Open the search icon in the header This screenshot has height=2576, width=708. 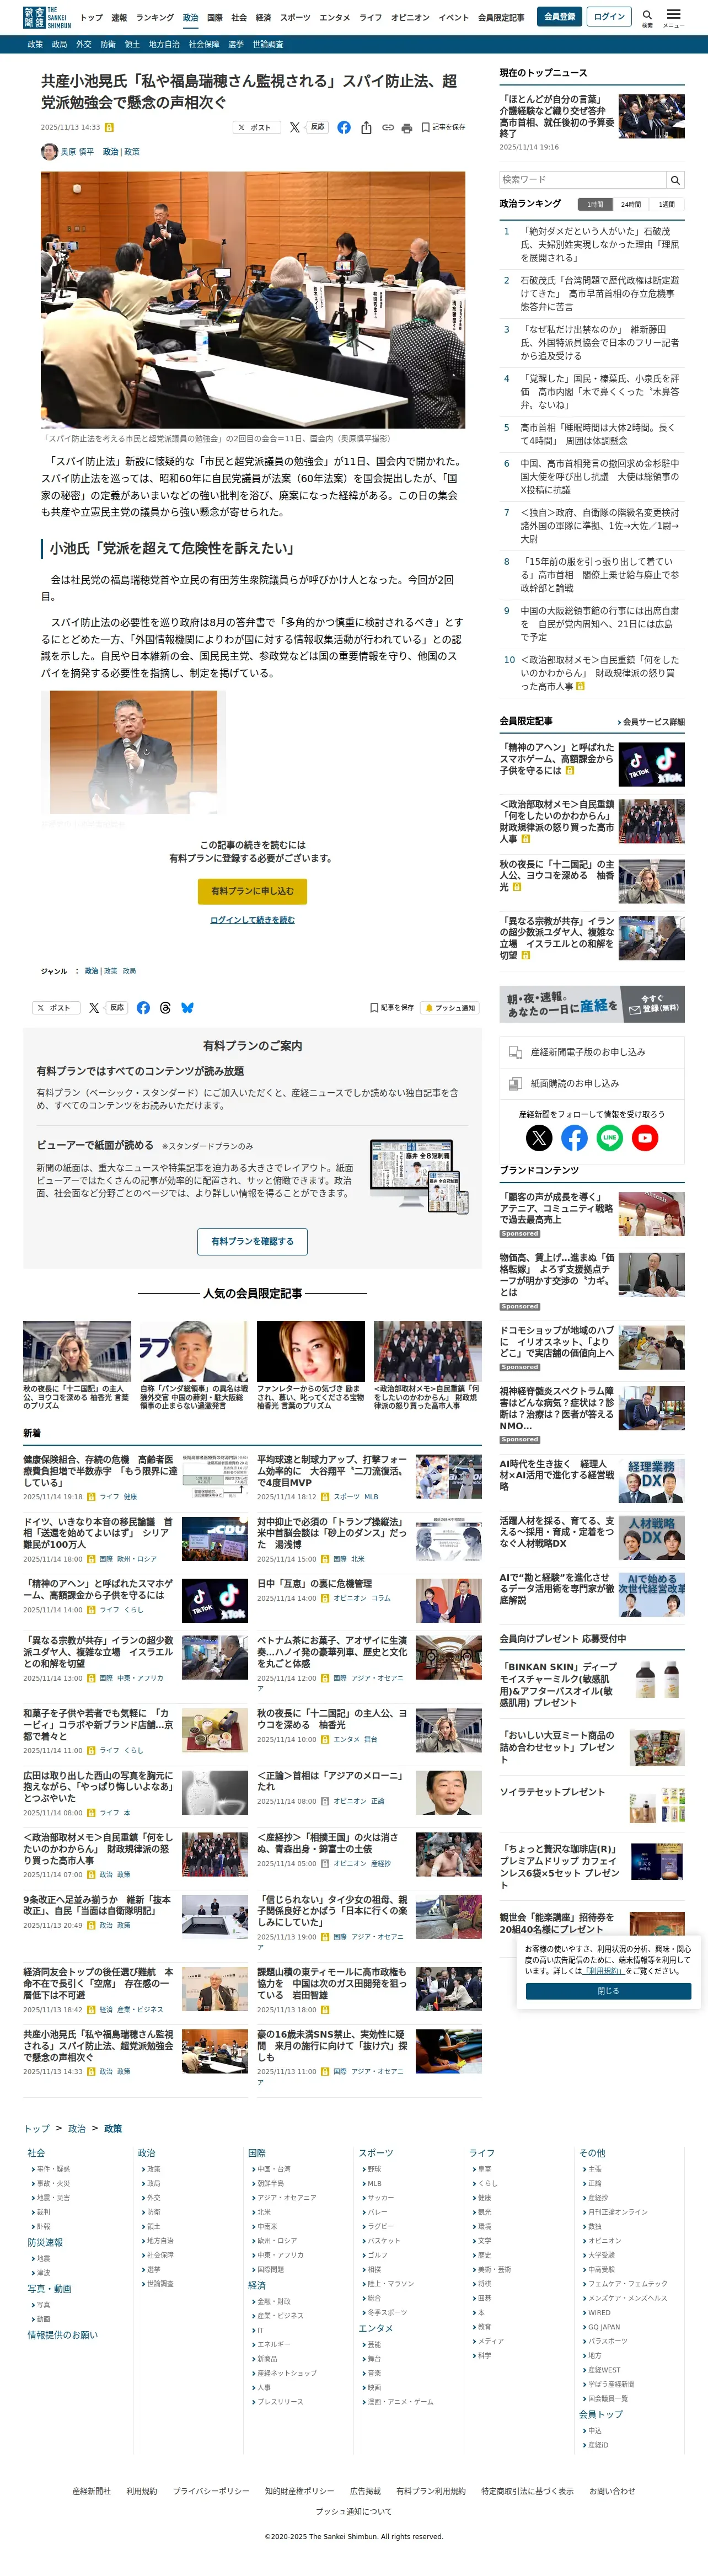pyautogui.click(x=646, y=18)
